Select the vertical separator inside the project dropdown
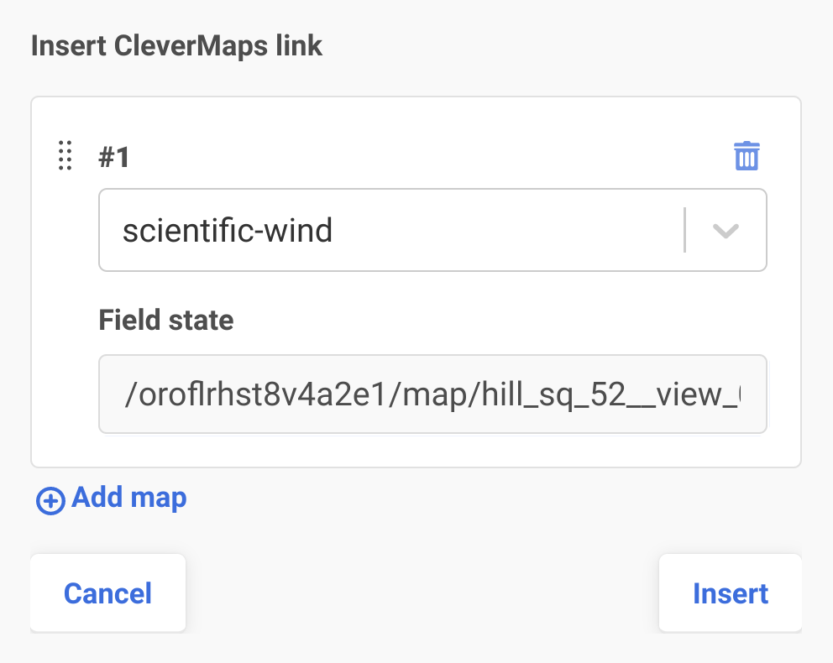This screenshot has height=663, width=833. pyautogui.click(x=685, y=230)
